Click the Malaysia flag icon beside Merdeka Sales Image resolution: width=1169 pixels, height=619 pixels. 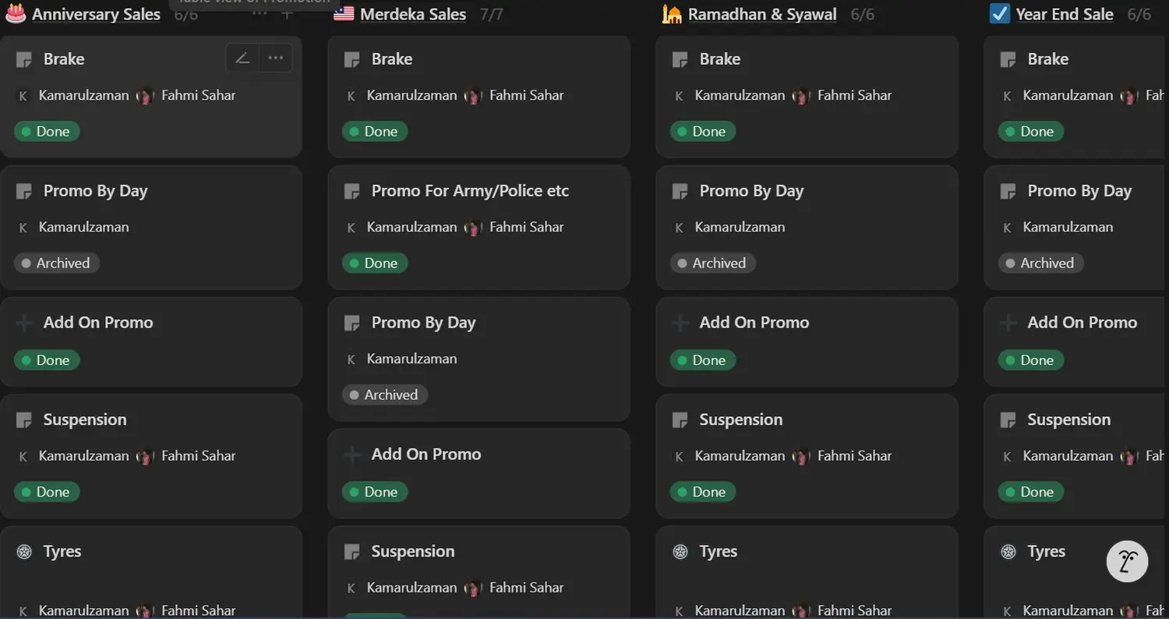click(344, 14)
